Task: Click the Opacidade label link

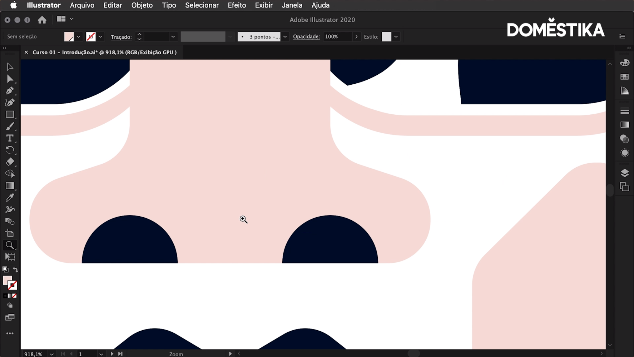Action: pos(306,37)
